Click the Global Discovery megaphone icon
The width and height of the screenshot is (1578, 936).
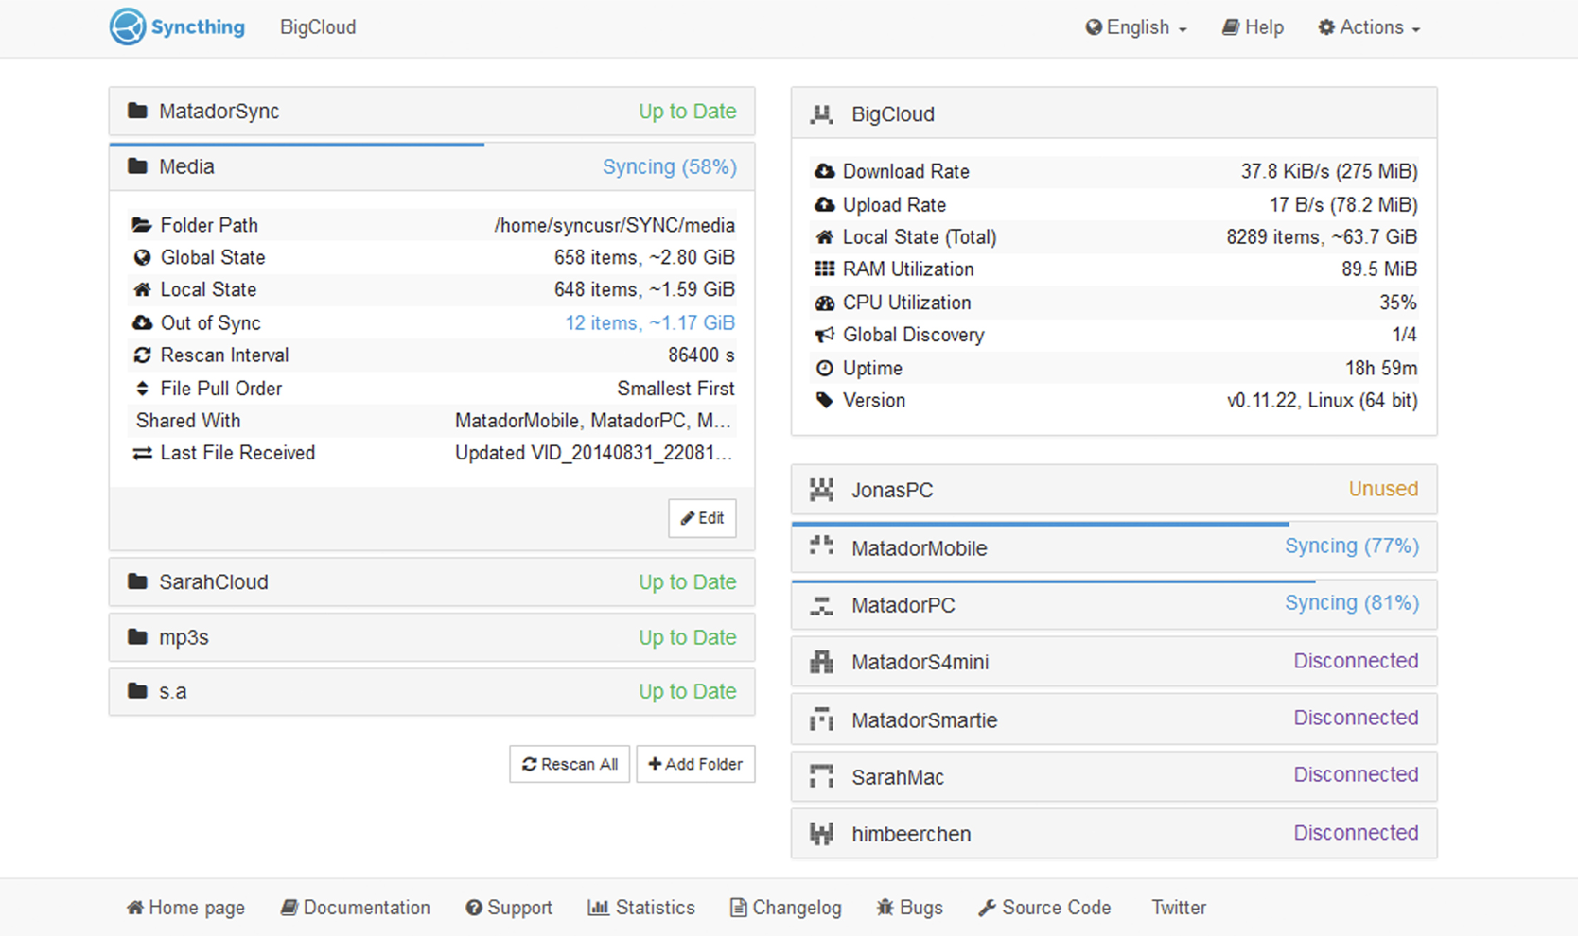coord(823,335)
